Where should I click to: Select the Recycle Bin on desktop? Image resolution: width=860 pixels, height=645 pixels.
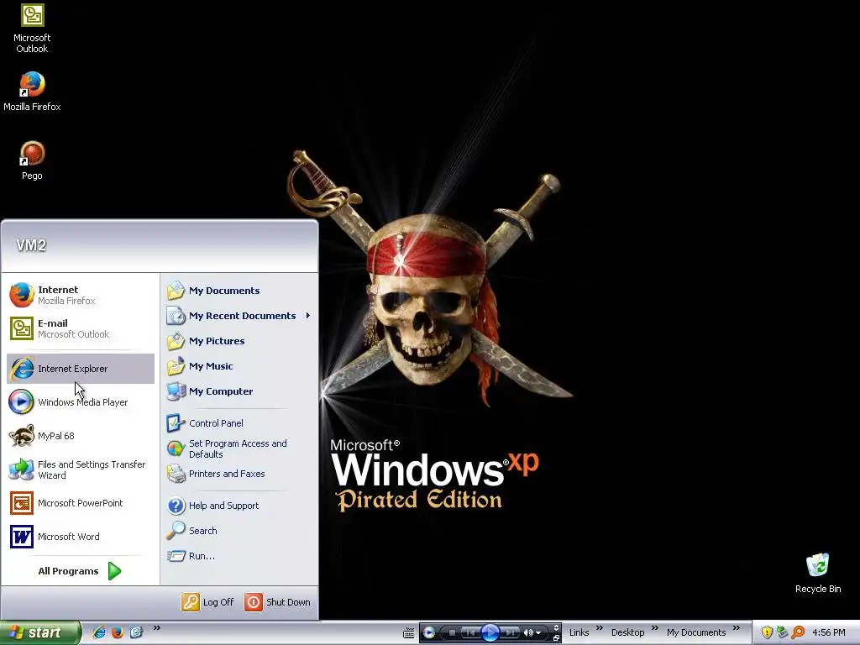click(818, 573)
